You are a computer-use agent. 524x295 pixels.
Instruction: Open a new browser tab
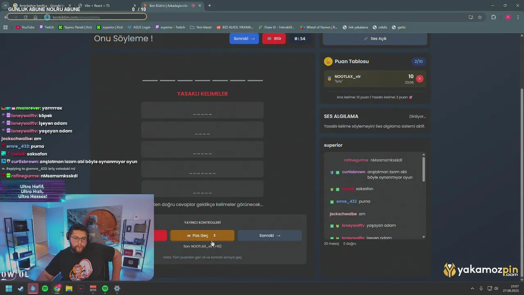(x=210, y=5)
